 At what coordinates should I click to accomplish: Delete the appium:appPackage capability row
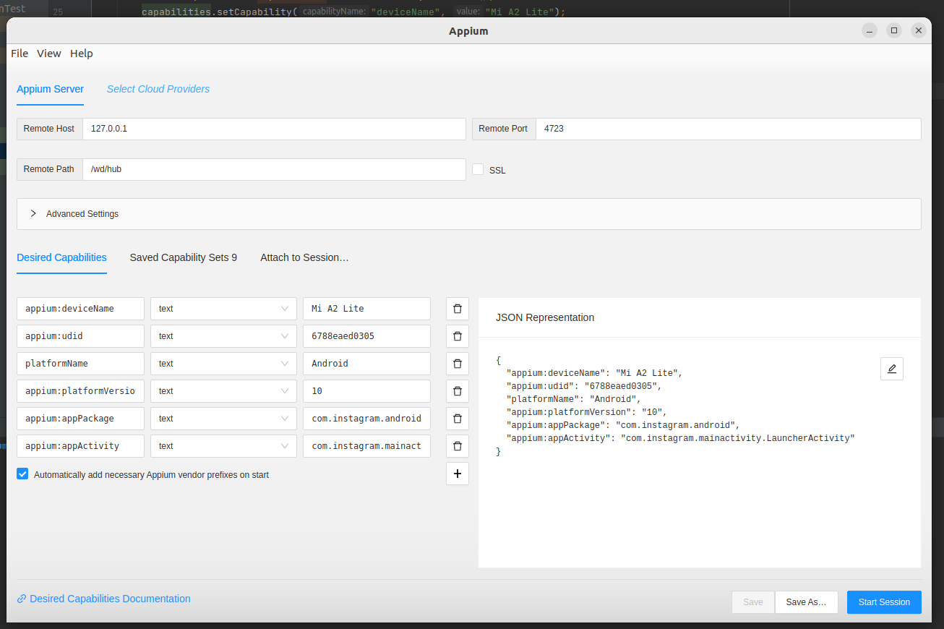(457, 419)
